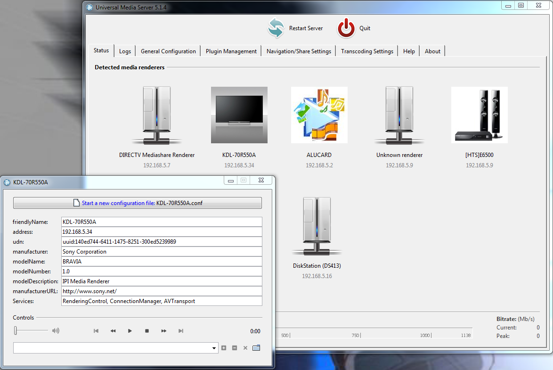Screen dimensions: 553x370
Task: Switch to the Status tab
Action: pyautogui.click(x=101, y=50)
